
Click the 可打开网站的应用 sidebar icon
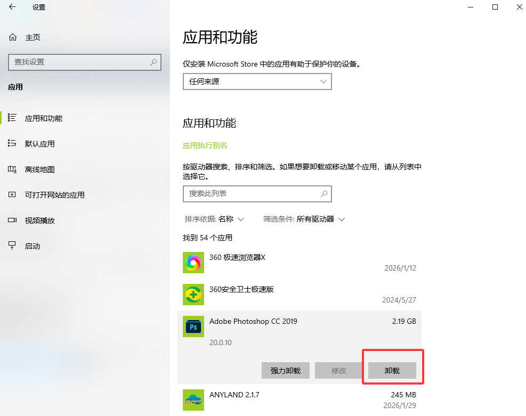12,195
